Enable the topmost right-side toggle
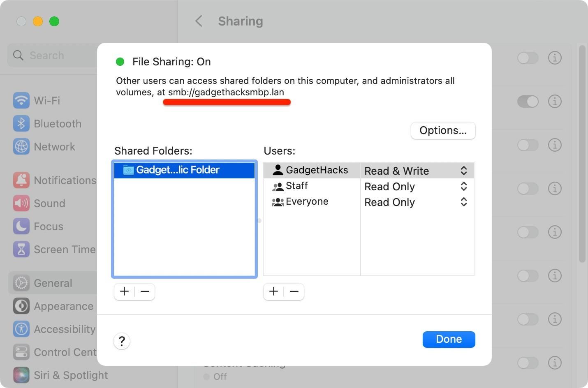The width and height of the screenshot is (588, 388). (528, 58)
